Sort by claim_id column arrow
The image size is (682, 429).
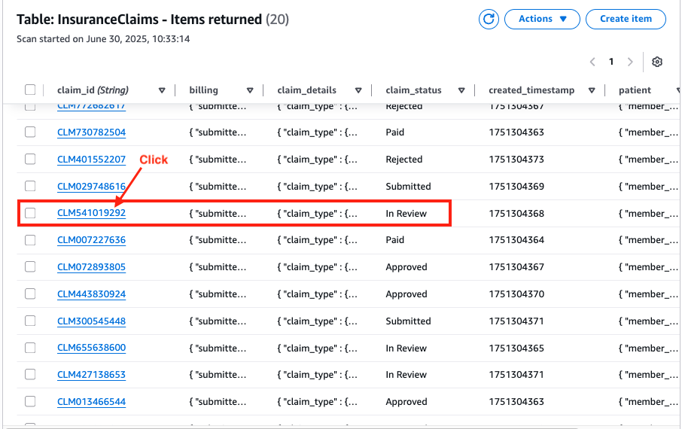pyautogui.click(x=162, y=90)
